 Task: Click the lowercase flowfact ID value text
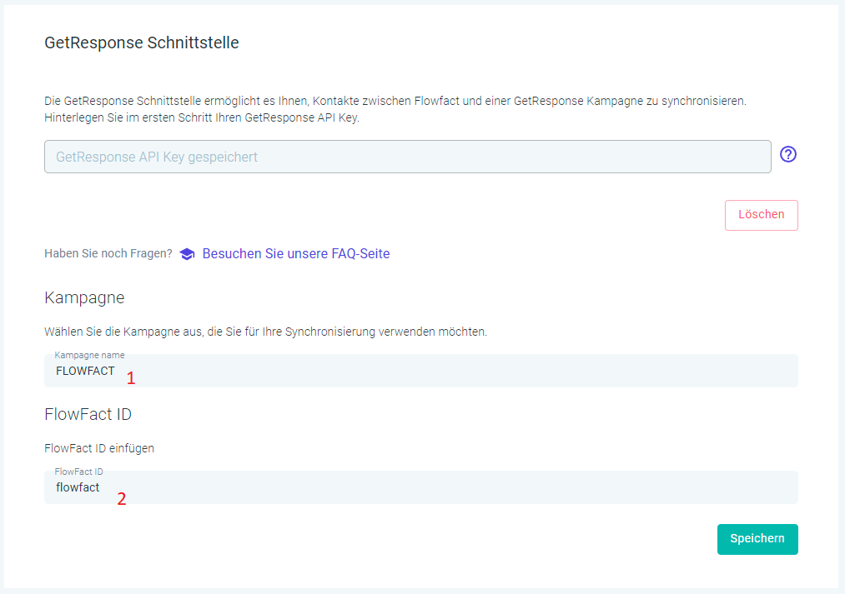tap(78, 487)
